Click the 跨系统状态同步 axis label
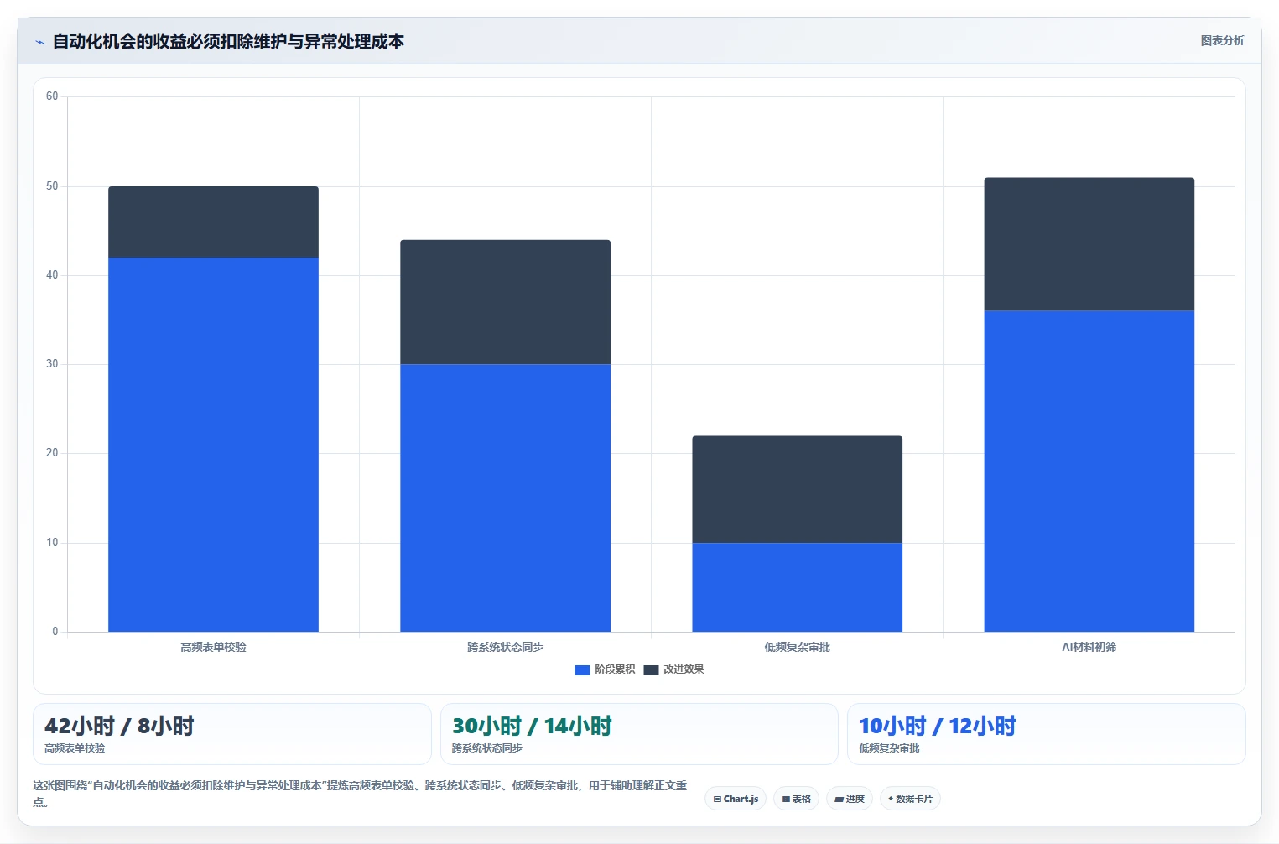The image size is (1279, 844). [505, 647]
